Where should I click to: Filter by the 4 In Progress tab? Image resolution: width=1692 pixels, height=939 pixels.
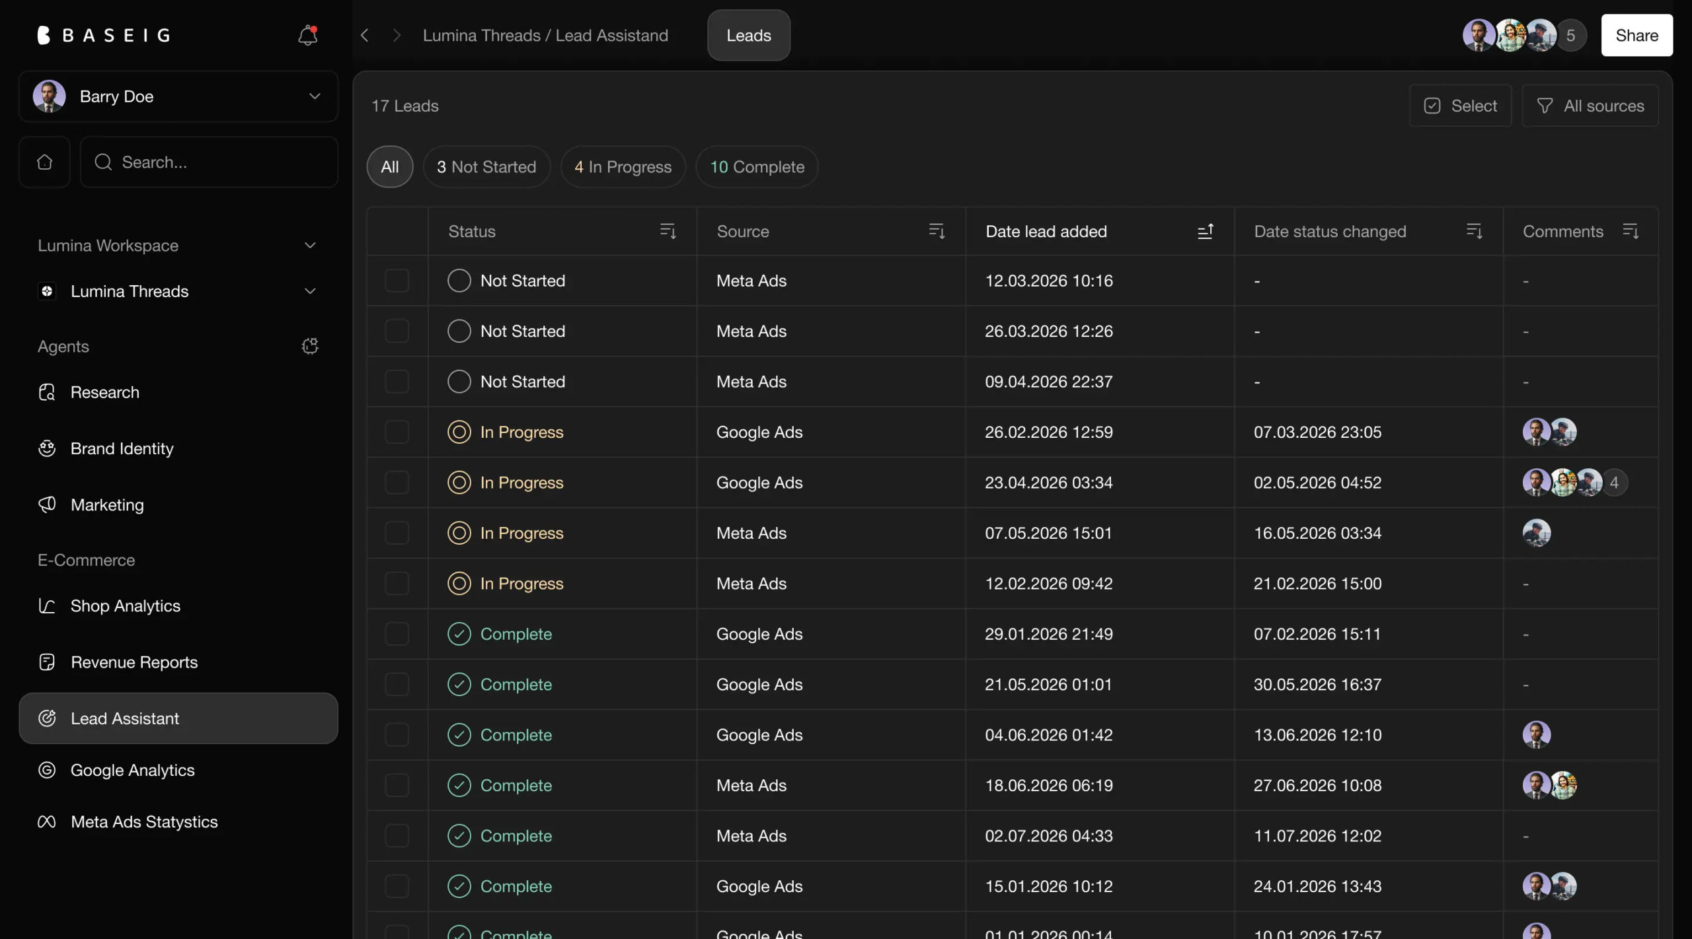point(623,167)
